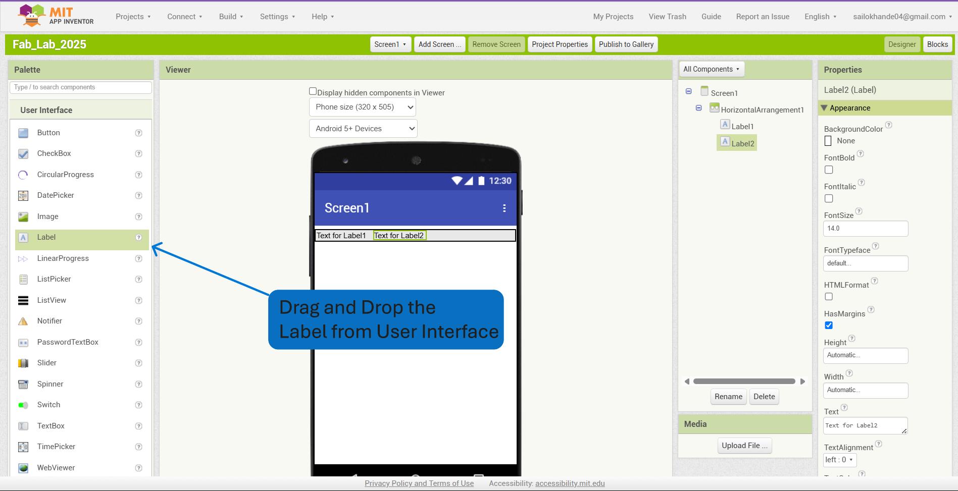Open the Screen1 selector dropdown
The width and height of the screenshot is (958, 491).
[390, 44]
